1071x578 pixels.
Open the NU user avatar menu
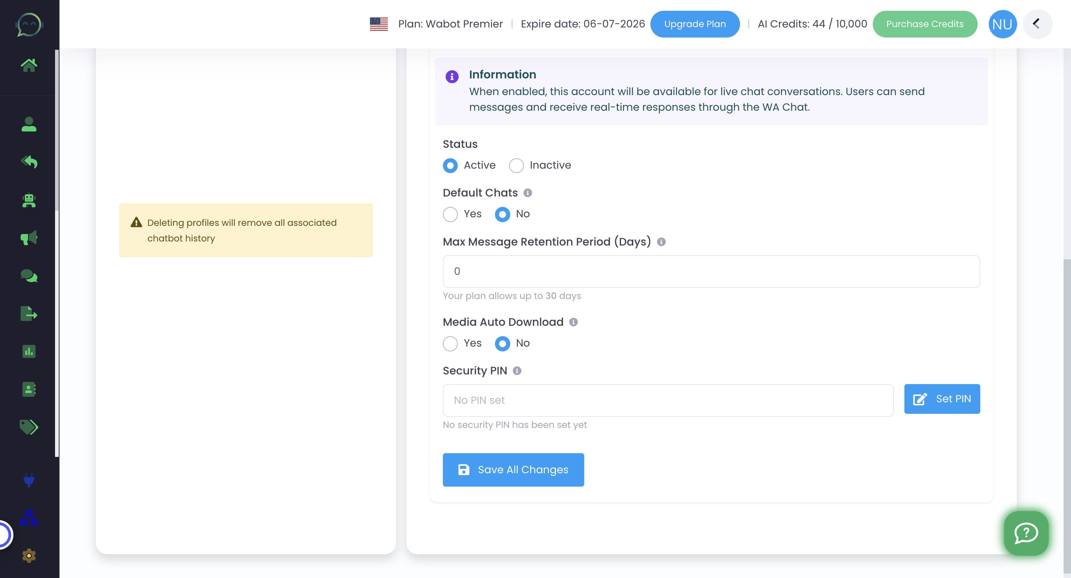click(1002, 24)
